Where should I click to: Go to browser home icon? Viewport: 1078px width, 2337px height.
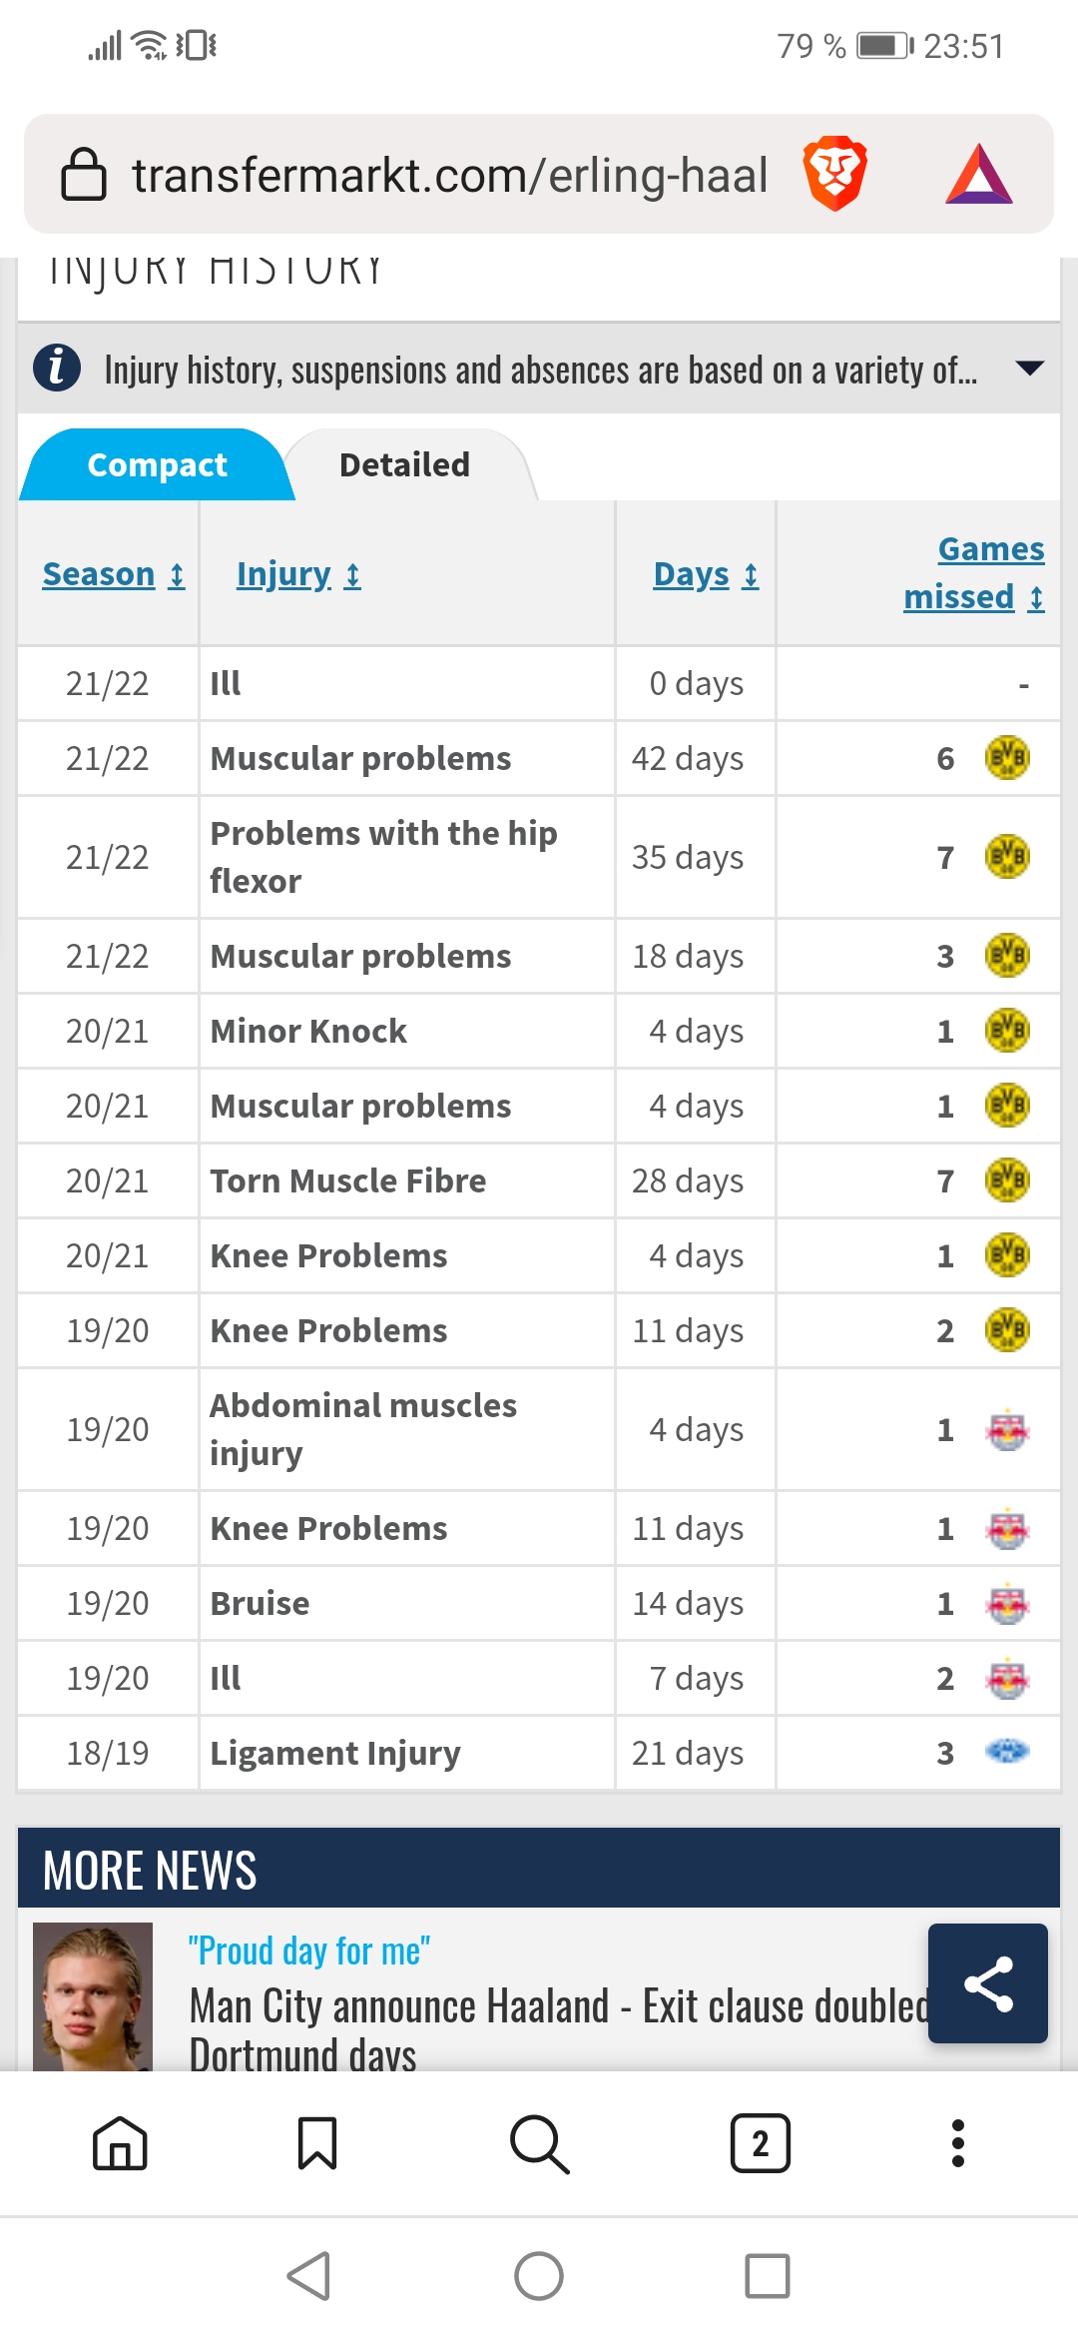coord(120,2143)
